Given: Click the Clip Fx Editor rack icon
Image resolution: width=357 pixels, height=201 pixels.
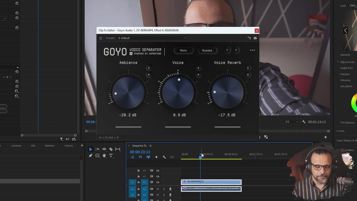Looking at the screenshot, I should point(255,38).
